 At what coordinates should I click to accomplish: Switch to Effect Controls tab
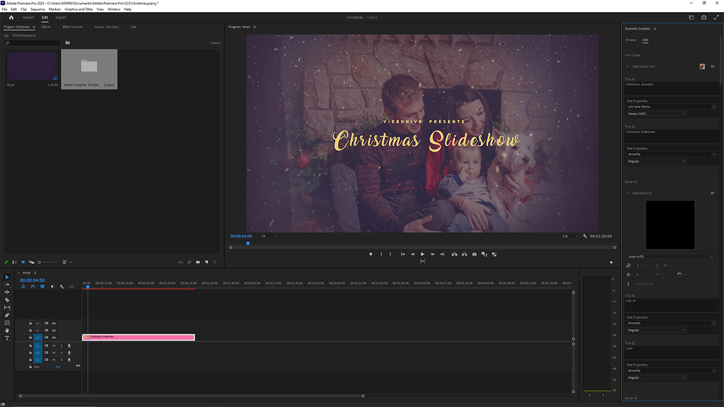tap(72, 27)
